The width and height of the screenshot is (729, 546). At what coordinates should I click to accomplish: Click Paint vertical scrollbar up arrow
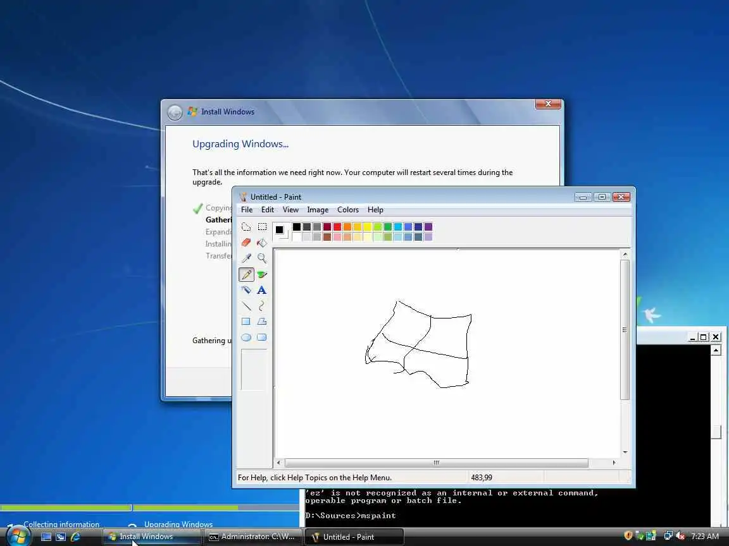625,255
